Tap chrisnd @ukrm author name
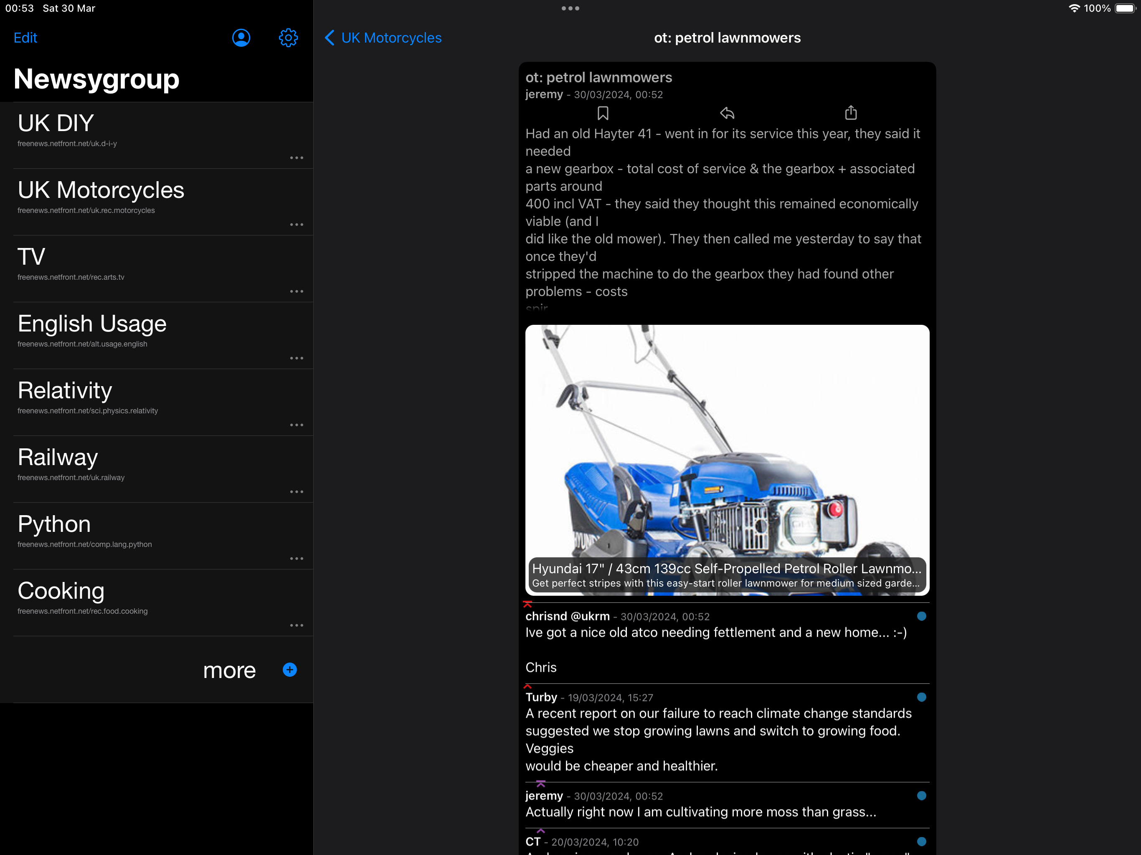 (568, 616)
